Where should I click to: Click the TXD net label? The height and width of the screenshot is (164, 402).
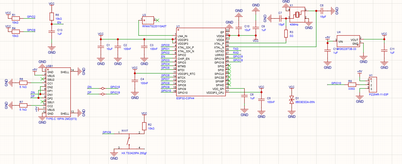[x=236, y=49]
